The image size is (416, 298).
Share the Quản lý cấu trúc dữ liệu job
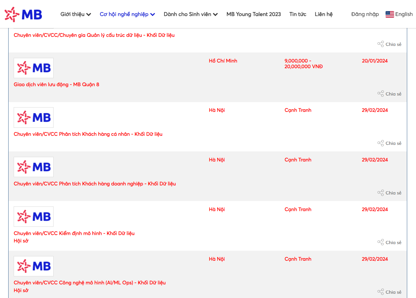tap(389, 44)
